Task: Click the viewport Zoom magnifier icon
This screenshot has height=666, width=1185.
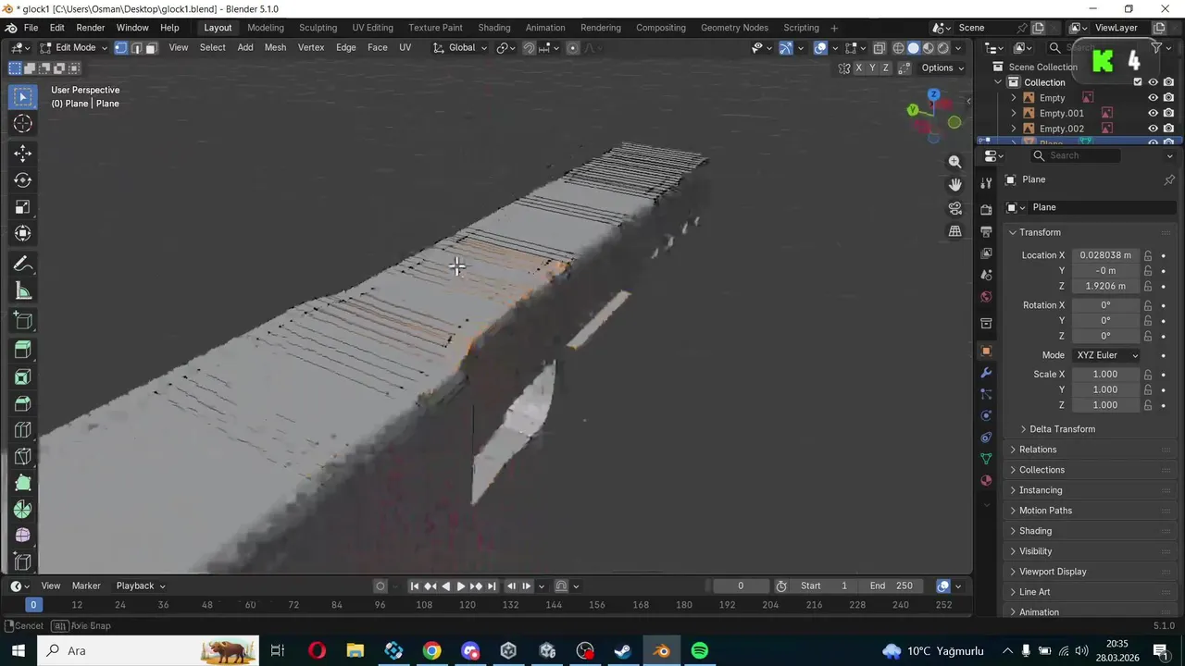Action: (954, 162)
